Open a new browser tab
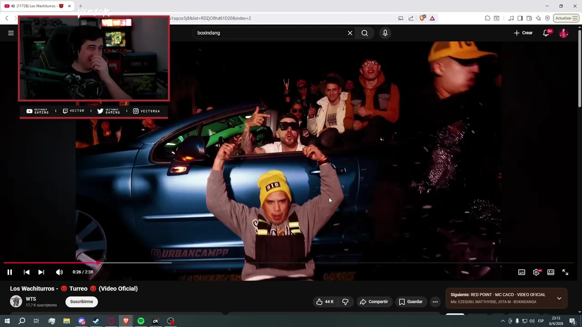582x327 pixels. point(80,6)
